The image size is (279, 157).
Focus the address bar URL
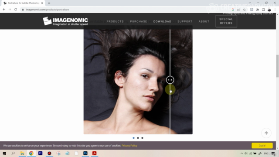coord(48,10)
